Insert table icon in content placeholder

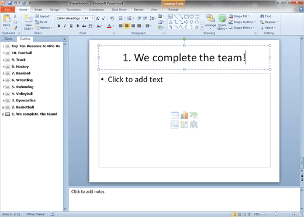click(175, 116)
